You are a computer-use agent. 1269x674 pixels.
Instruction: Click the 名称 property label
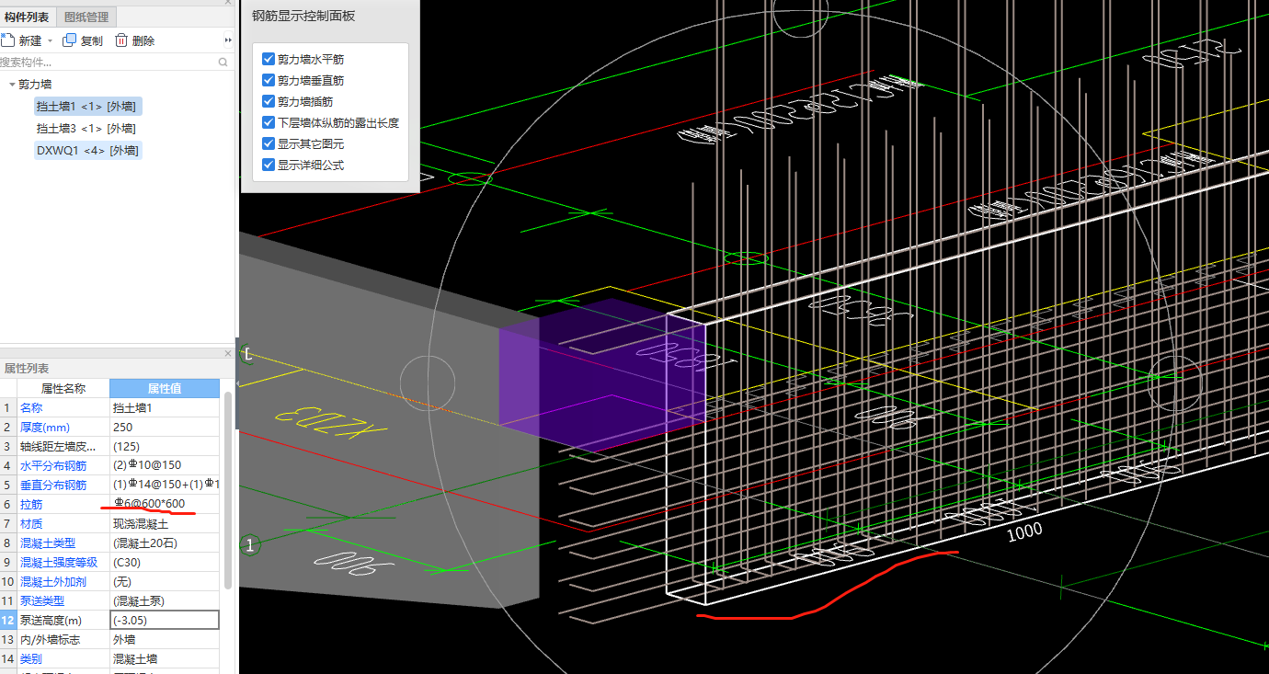(x=31, y=408)
